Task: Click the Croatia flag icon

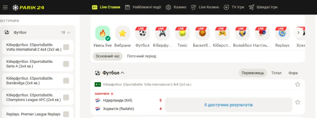Action: [x=98, y=109]
